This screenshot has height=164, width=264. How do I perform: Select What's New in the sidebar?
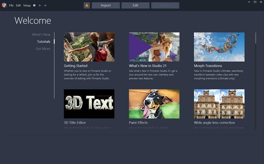coord(41,35)
